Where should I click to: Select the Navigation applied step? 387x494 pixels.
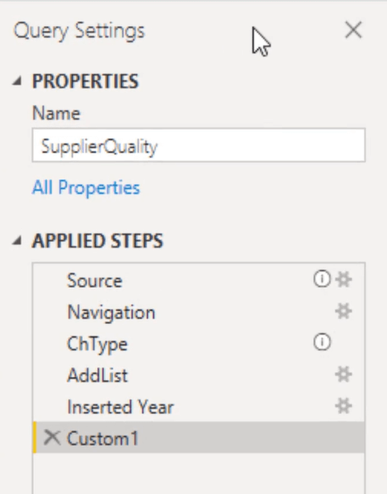pyautogui.click(x=198, y=312)
